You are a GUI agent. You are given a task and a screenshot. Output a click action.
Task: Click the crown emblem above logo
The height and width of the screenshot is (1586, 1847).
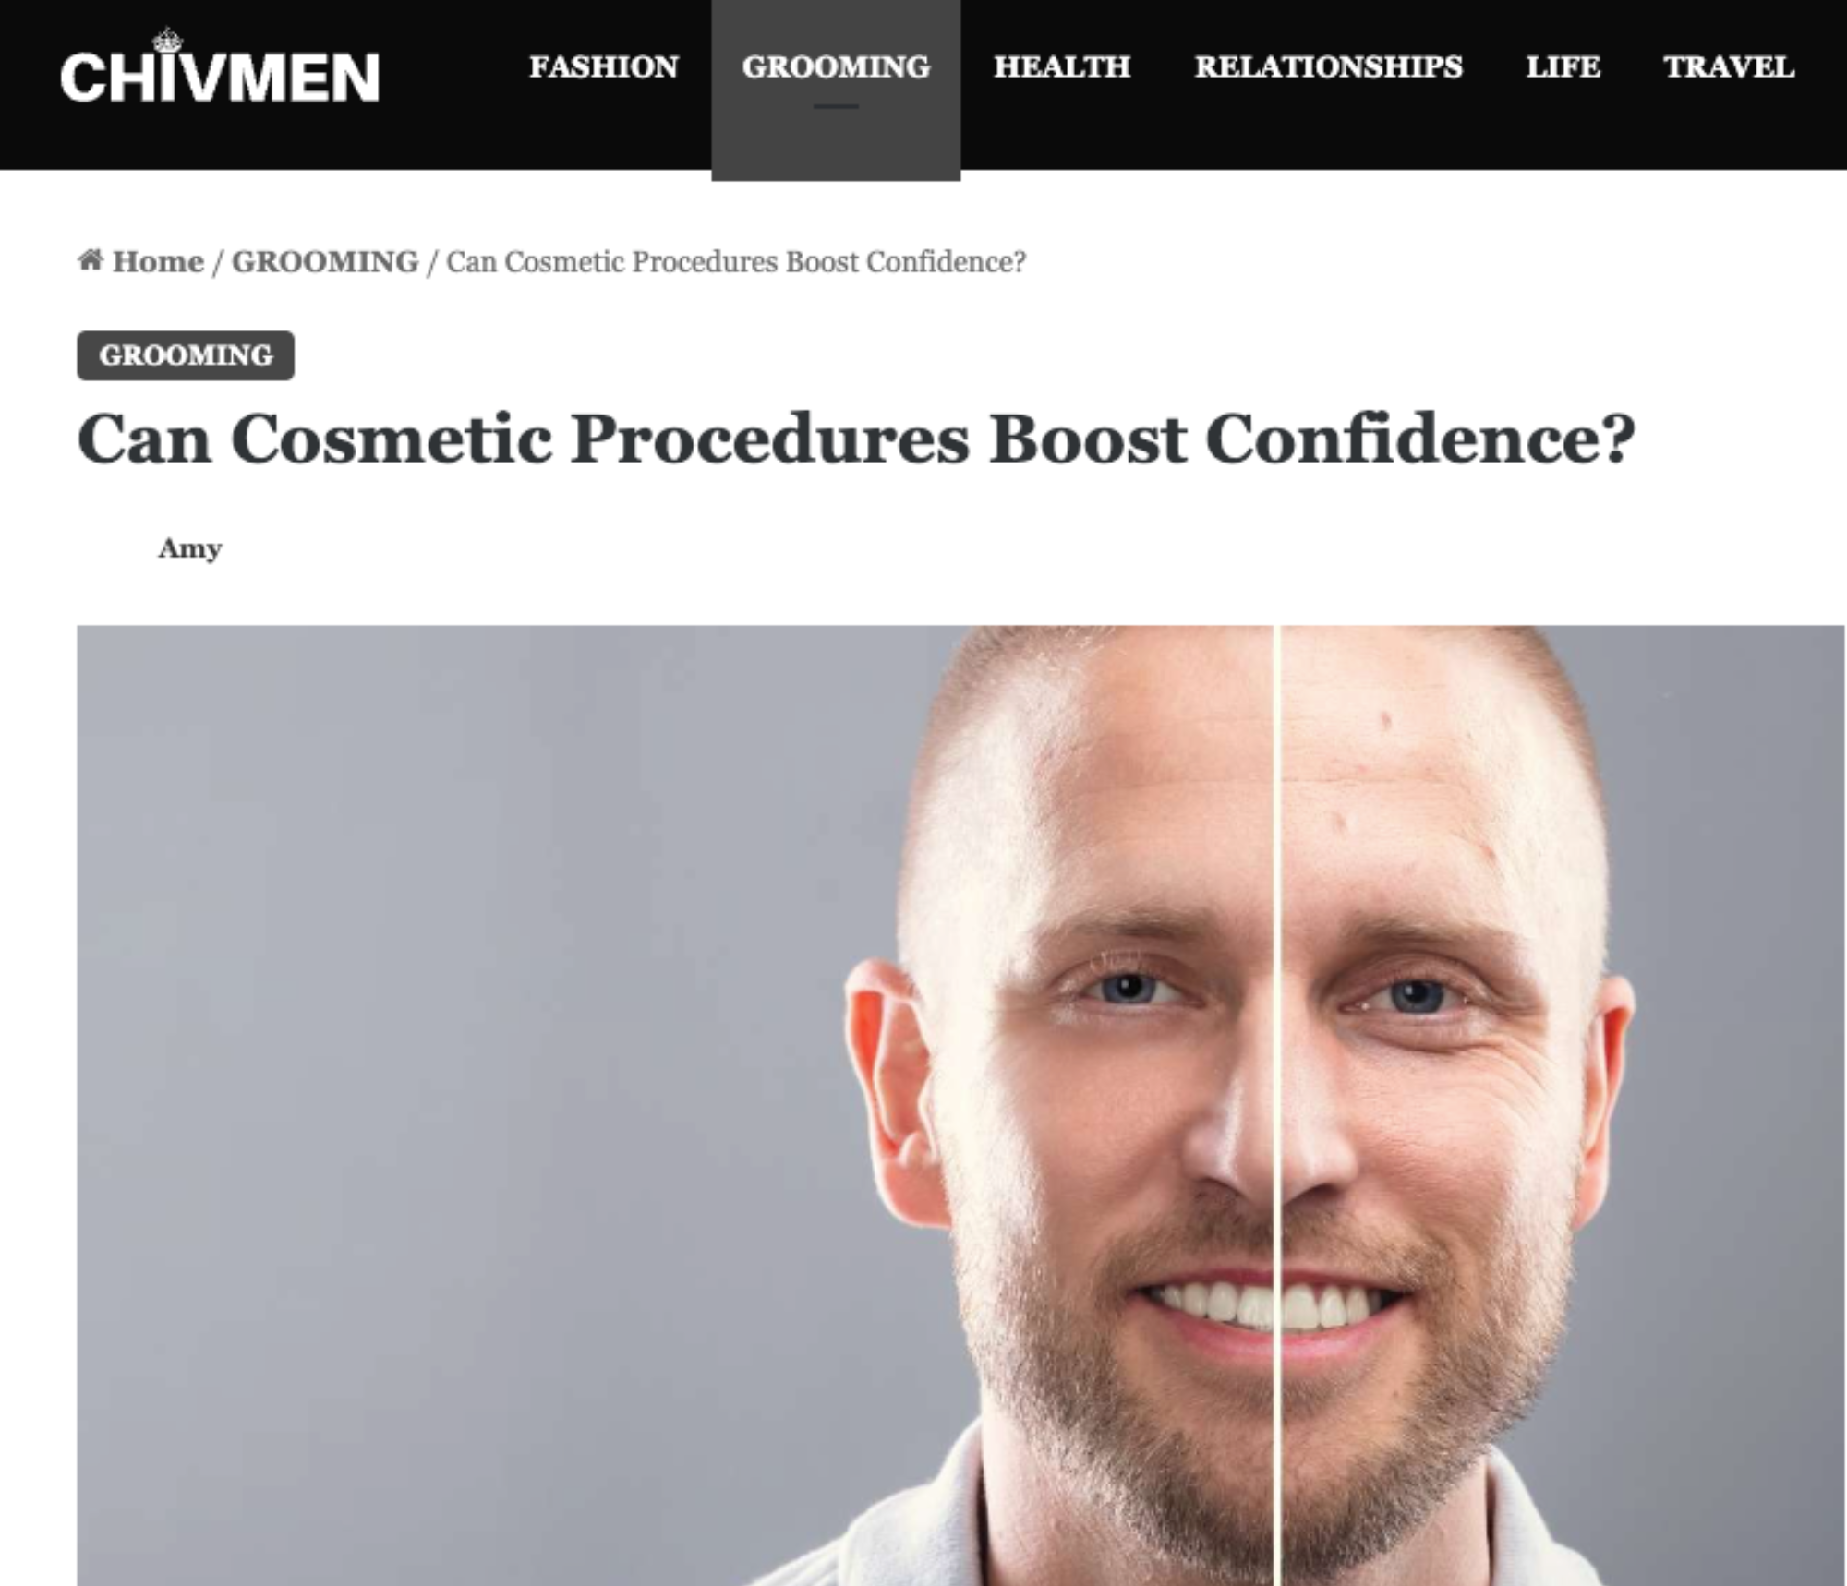coord(167,41)
